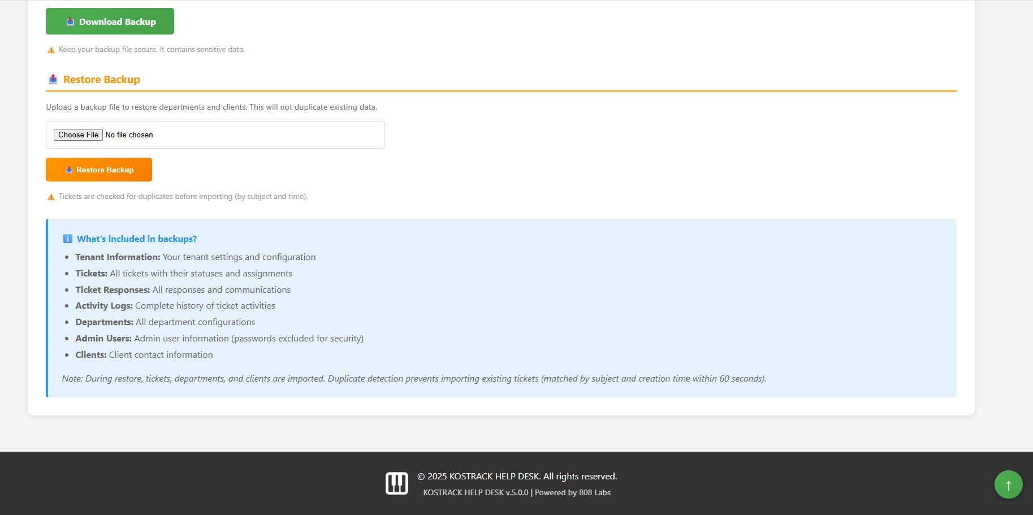The width and height of the screenshot is (1033, 515).
Task: Click the duplicate detection note text
Action: (414, 378)
